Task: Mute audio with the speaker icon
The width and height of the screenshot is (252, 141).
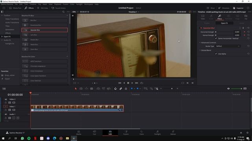Action: [x=228, y=89]
